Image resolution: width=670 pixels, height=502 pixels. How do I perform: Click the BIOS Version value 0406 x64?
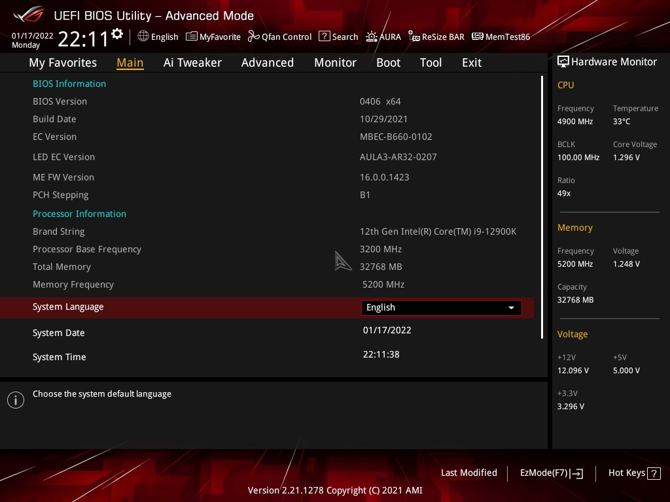click(380, 101)
